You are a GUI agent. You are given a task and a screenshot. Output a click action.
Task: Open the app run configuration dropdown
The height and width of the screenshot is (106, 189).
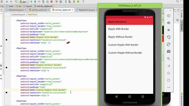[24, 2]
